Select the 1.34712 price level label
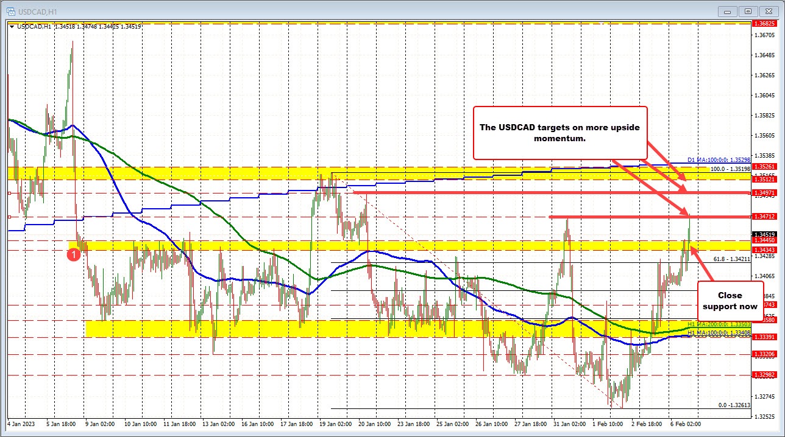 pos(764,216)
